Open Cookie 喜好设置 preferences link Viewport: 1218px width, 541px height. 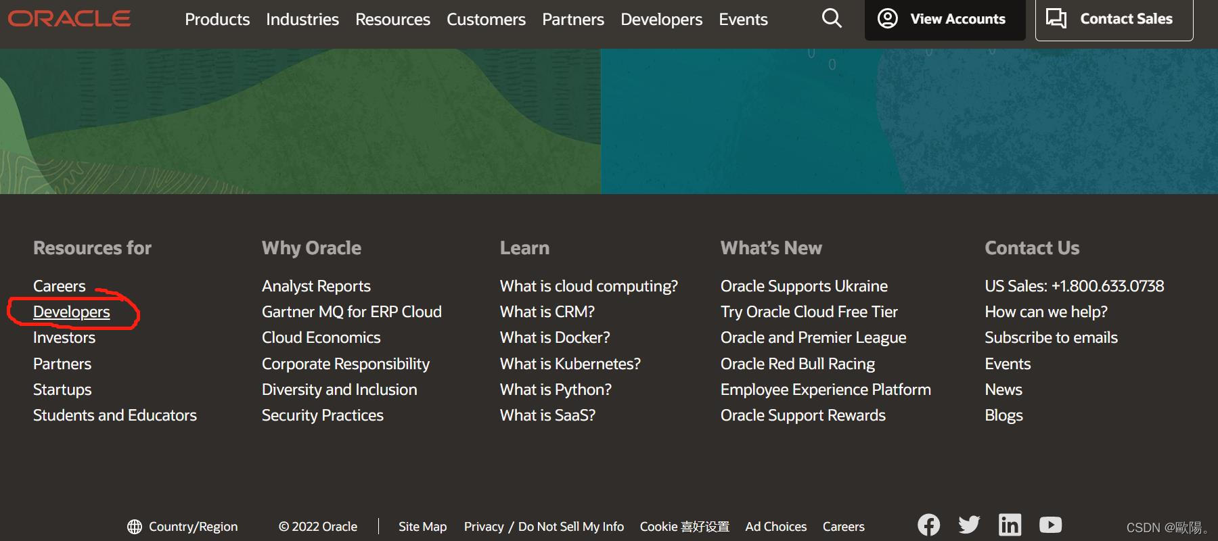(x=685, y=527)
